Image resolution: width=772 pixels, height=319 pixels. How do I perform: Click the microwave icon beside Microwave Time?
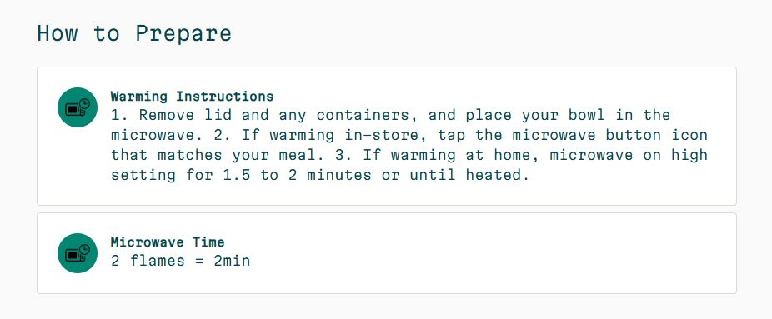(x=78, y=253)
